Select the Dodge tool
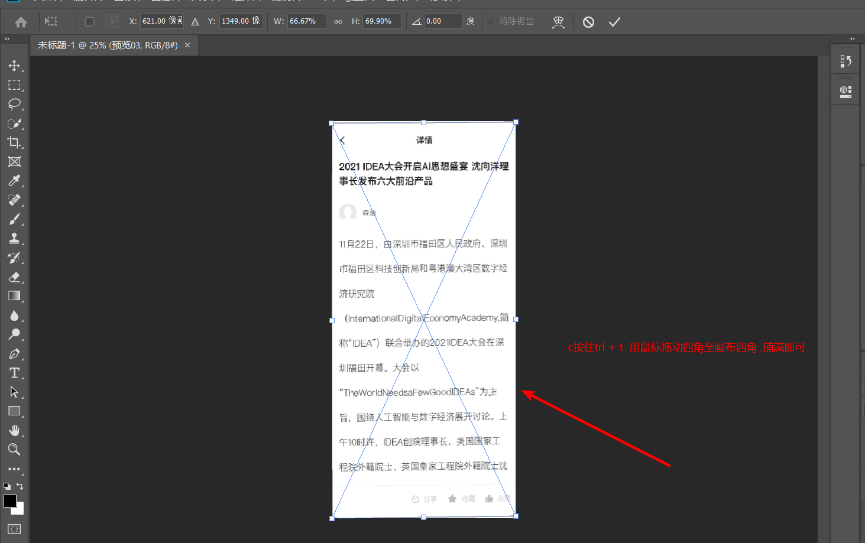The width and height of the screenshot is (865, 543). coord(14,334)
